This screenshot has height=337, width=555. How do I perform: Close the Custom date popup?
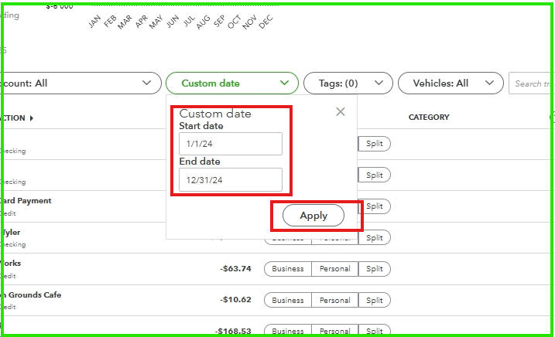pyautogui.click(x=340, y=112)
